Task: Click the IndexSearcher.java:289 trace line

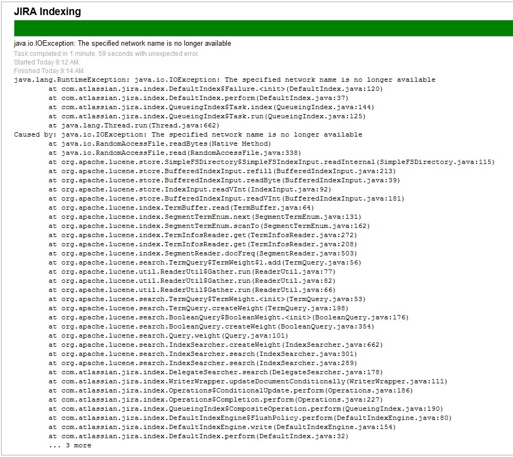Action: point(203,363)
